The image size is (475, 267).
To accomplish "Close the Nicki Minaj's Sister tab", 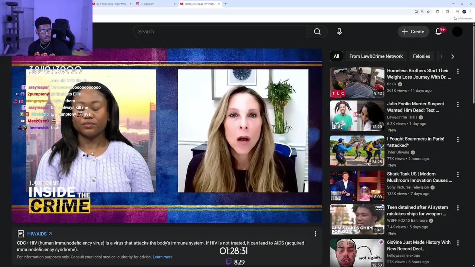I will coord(131,4).
